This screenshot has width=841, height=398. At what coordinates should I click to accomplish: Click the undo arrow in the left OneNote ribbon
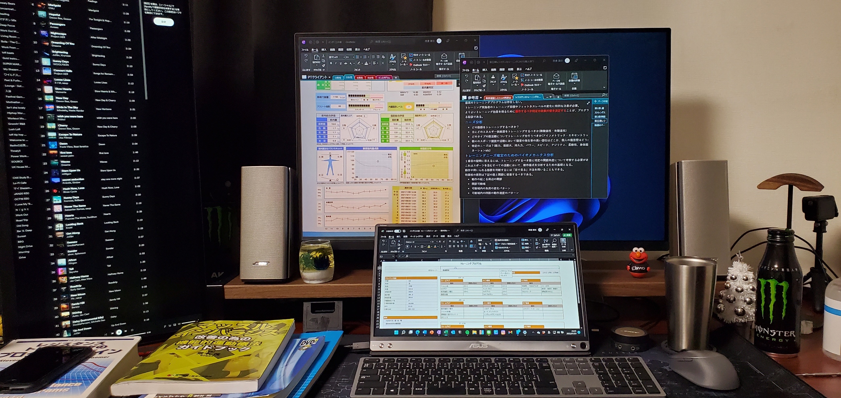pos(306,56)
